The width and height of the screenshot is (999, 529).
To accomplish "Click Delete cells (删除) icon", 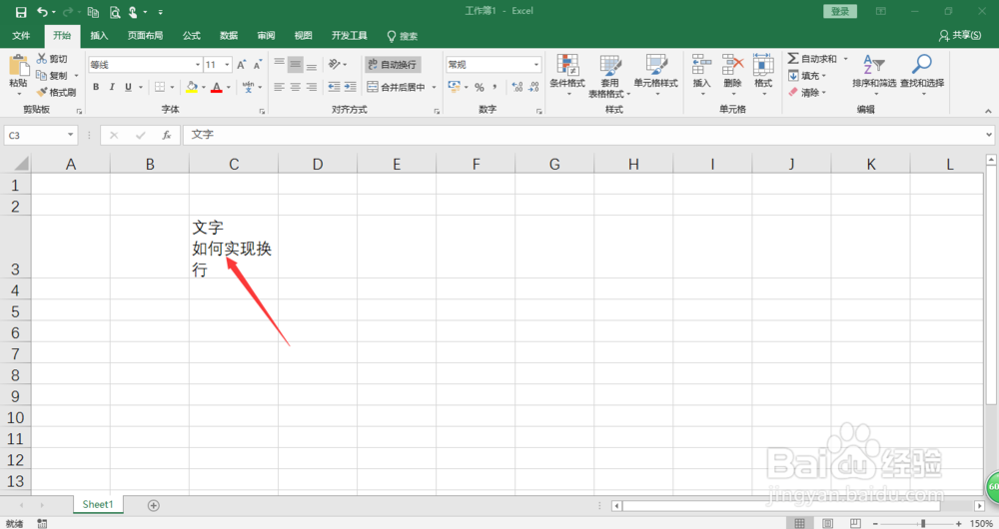I will pos(732,65).
